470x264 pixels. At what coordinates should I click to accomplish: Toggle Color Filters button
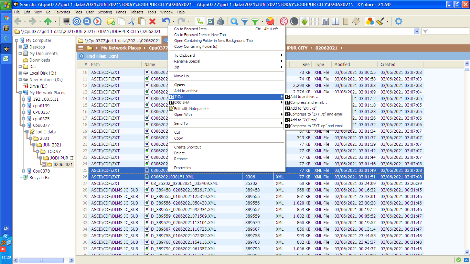[370, 22]
